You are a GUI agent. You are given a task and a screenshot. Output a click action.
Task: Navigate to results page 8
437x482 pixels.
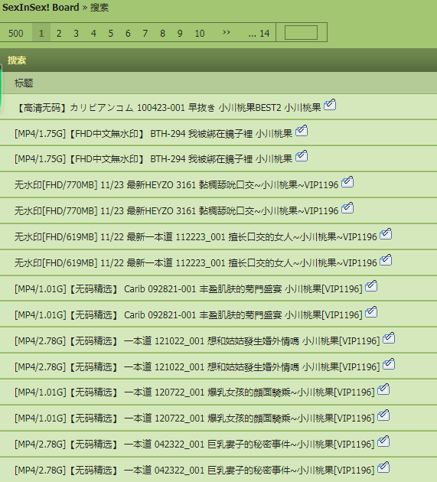coord(162,33)
